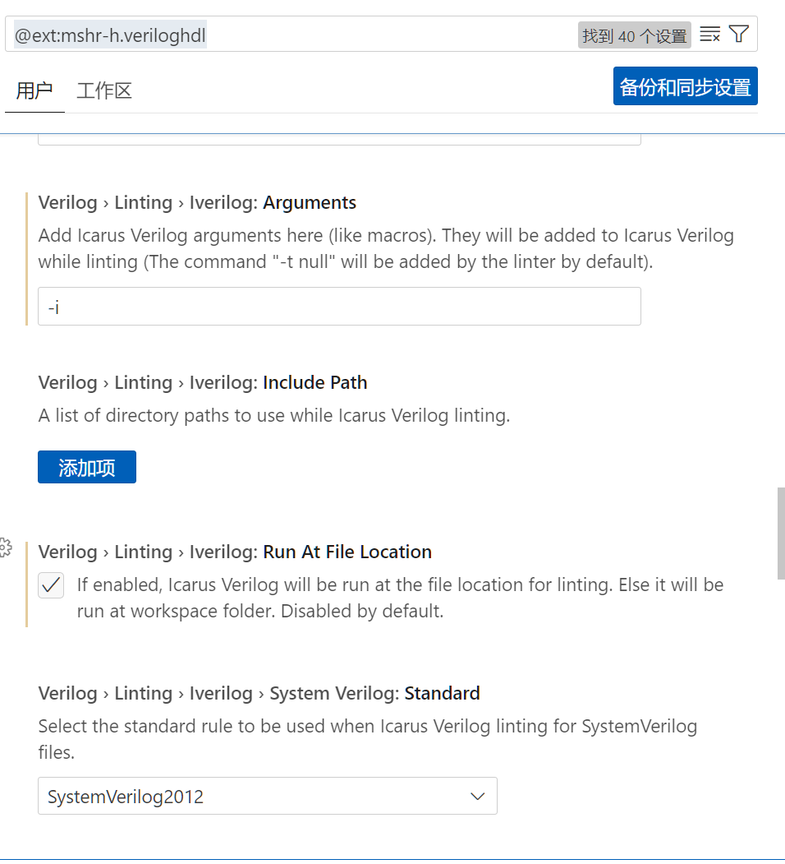Click the Run At File Location description text
Screen dimensions: 785x864
[x=399, y=598]
